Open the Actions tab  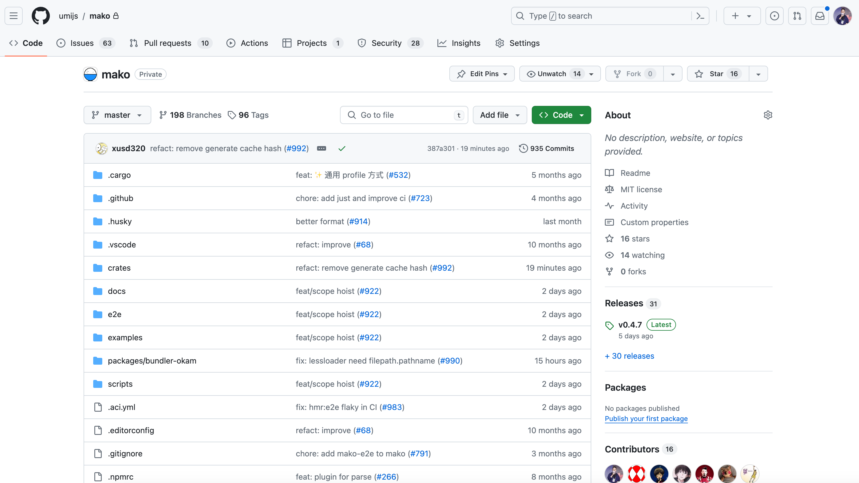[x=247, y=43]
